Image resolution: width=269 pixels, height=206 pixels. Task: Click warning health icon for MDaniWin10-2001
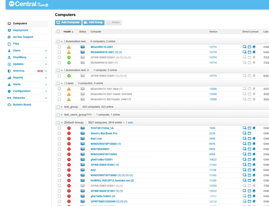click(x=69, y=47)
